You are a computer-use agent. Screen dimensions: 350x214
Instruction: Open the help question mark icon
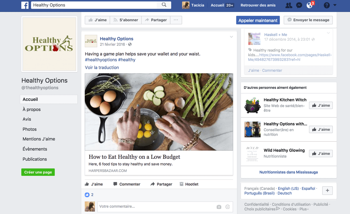326,5
